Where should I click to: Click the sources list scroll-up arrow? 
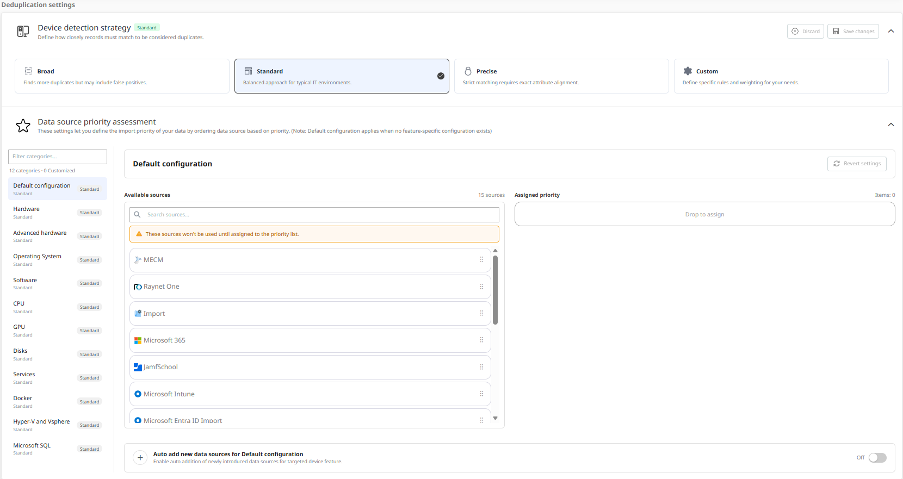[x=495, y=251]
